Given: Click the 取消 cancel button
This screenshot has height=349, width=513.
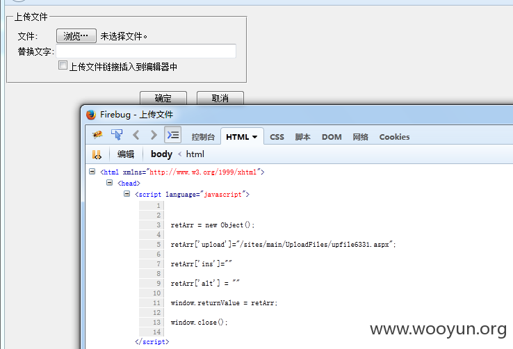Looking at the screenshot, I should [220, 98].
